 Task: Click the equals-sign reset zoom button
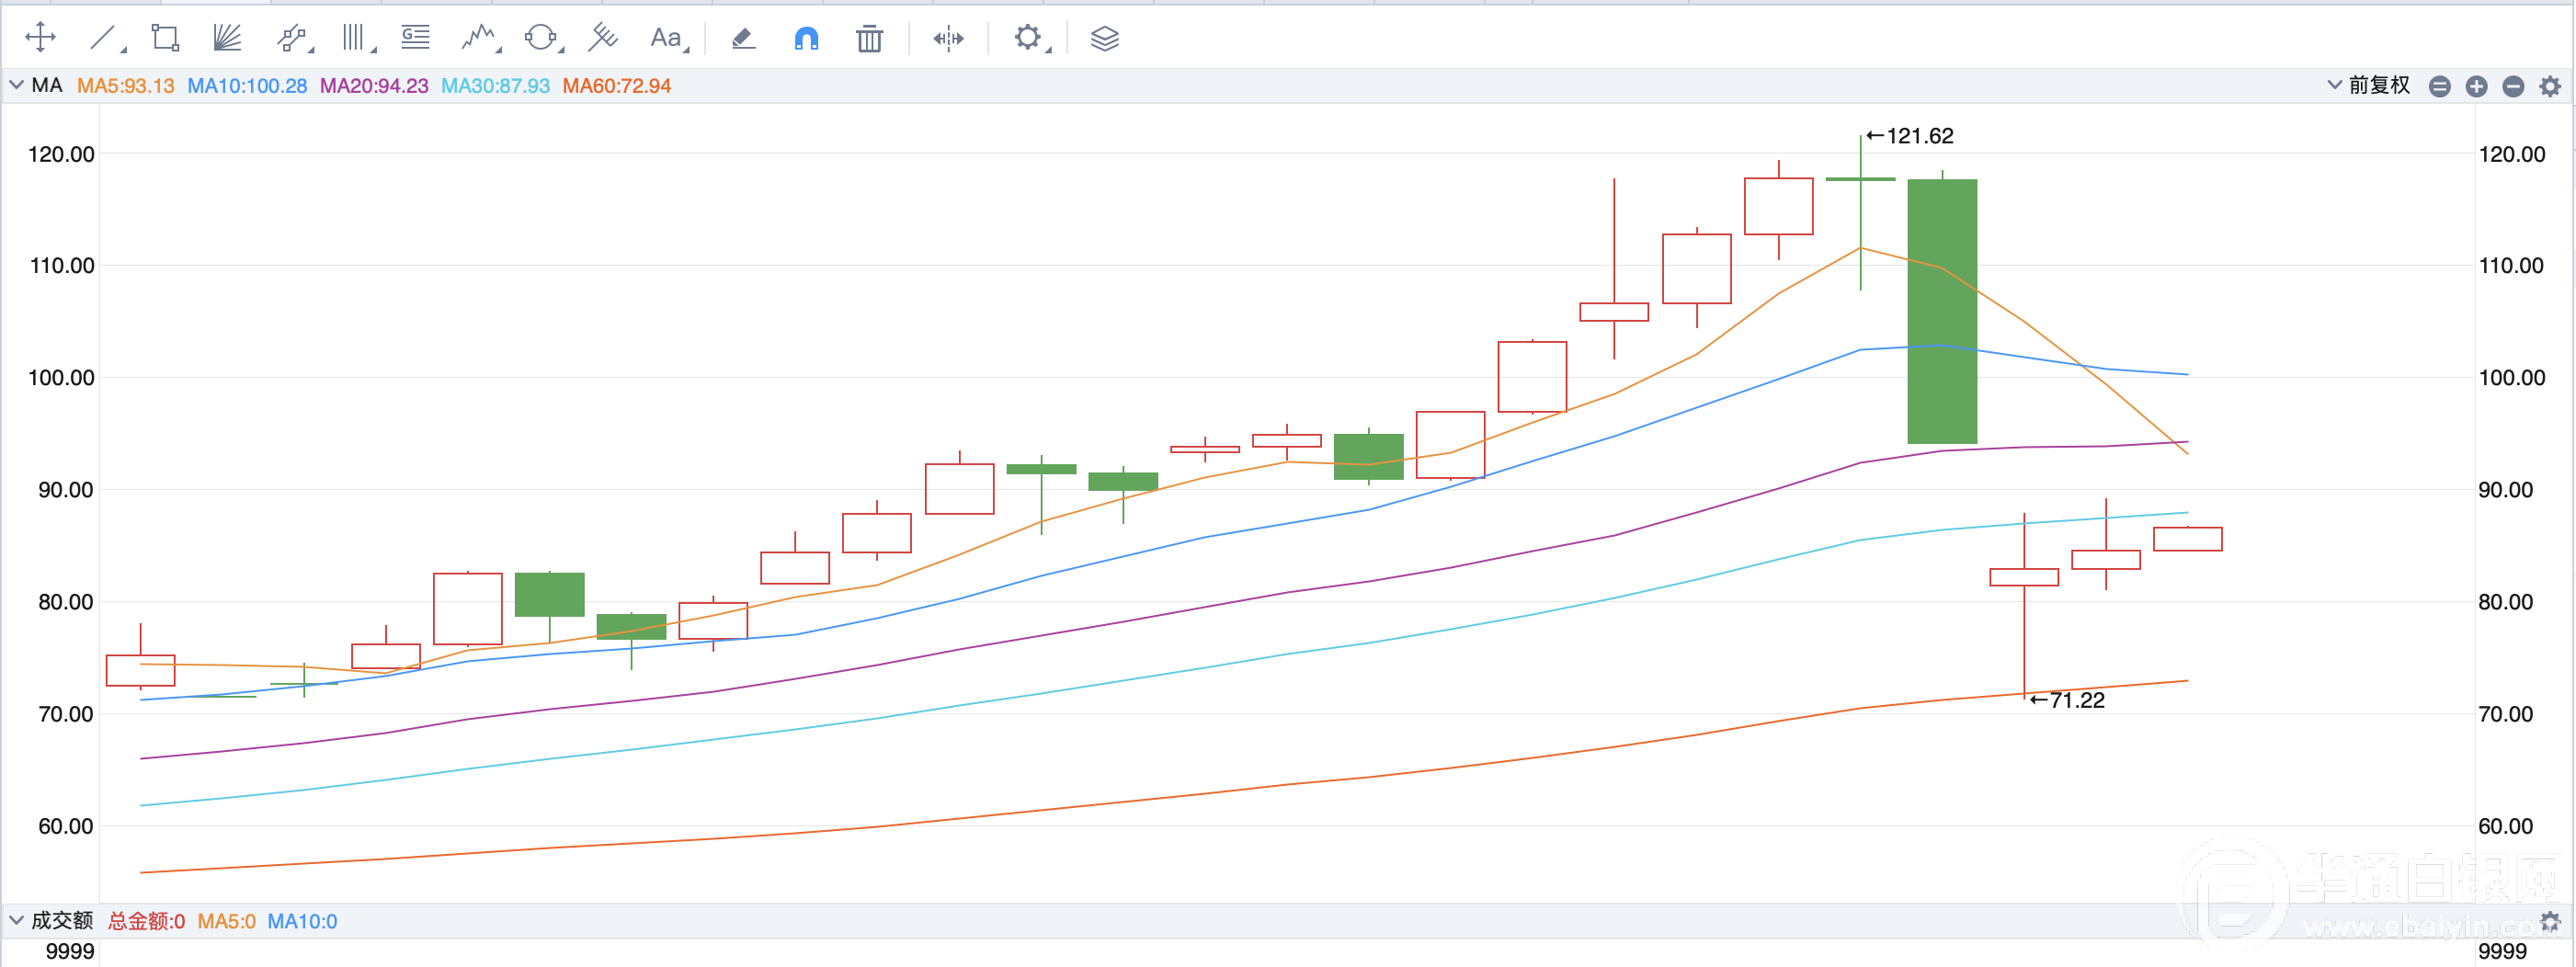tap(2439, 87)
